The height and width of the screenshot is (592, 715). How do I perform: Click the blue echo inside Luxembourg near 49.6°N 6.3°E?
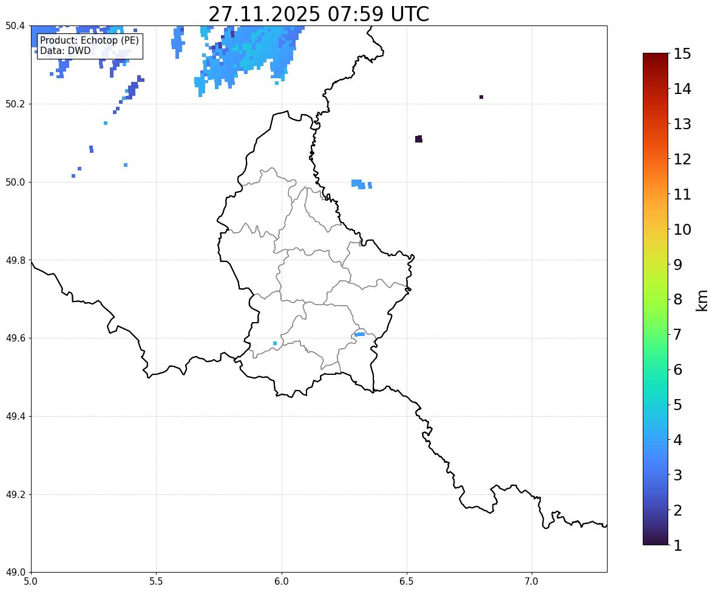tap(360, 334)
